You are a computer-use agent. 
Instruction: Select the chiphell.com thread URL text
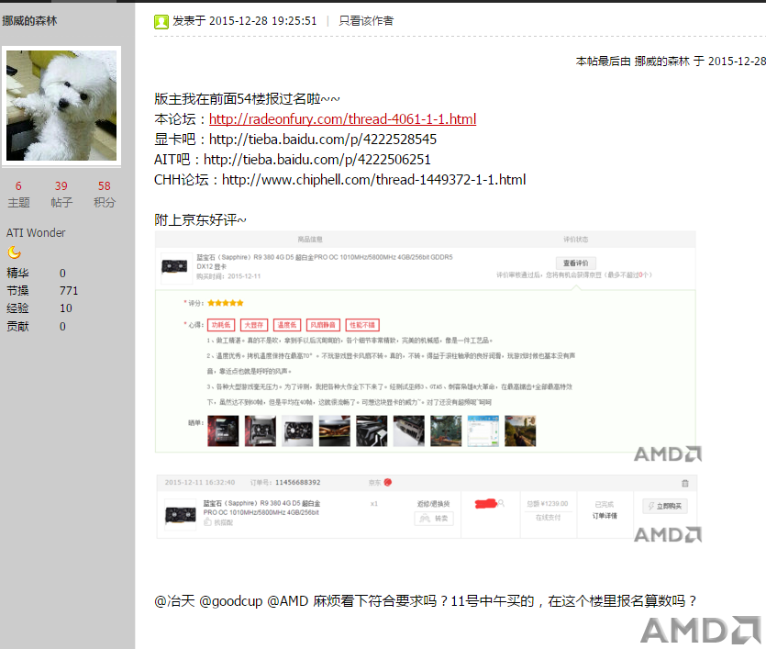373,179
